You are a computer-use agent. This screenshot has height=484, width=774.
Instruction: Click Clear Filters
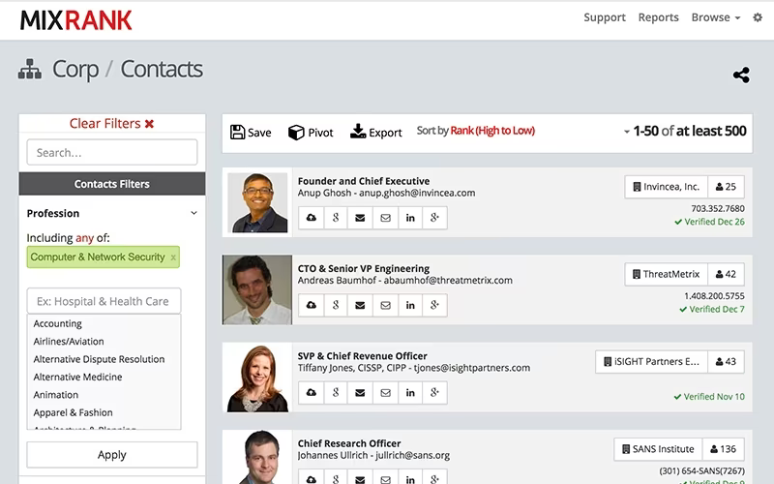click(111, 124)
